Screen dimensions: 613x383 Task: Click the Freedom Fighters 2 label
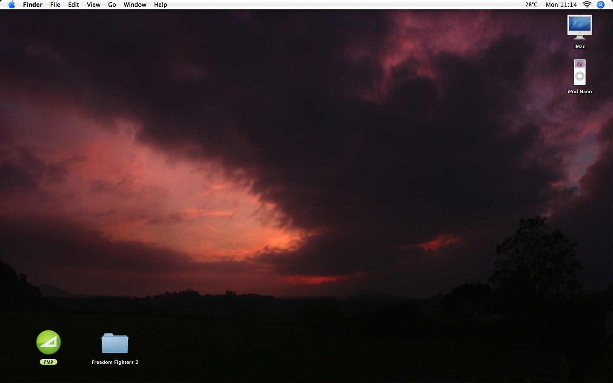tap(115, 362)
